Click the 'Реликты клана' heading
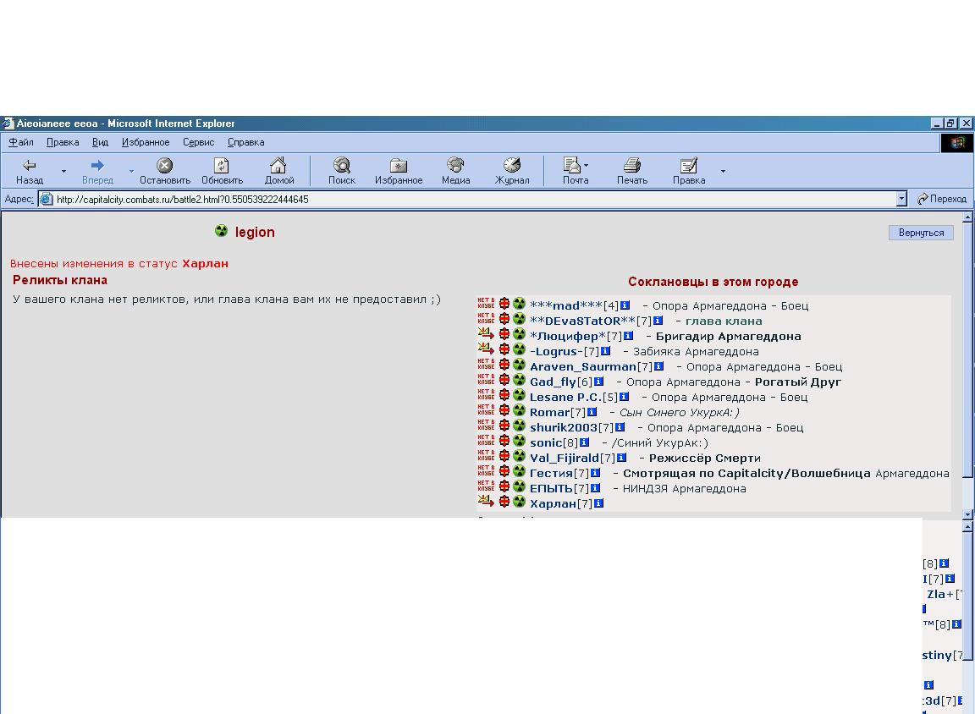 60,280
